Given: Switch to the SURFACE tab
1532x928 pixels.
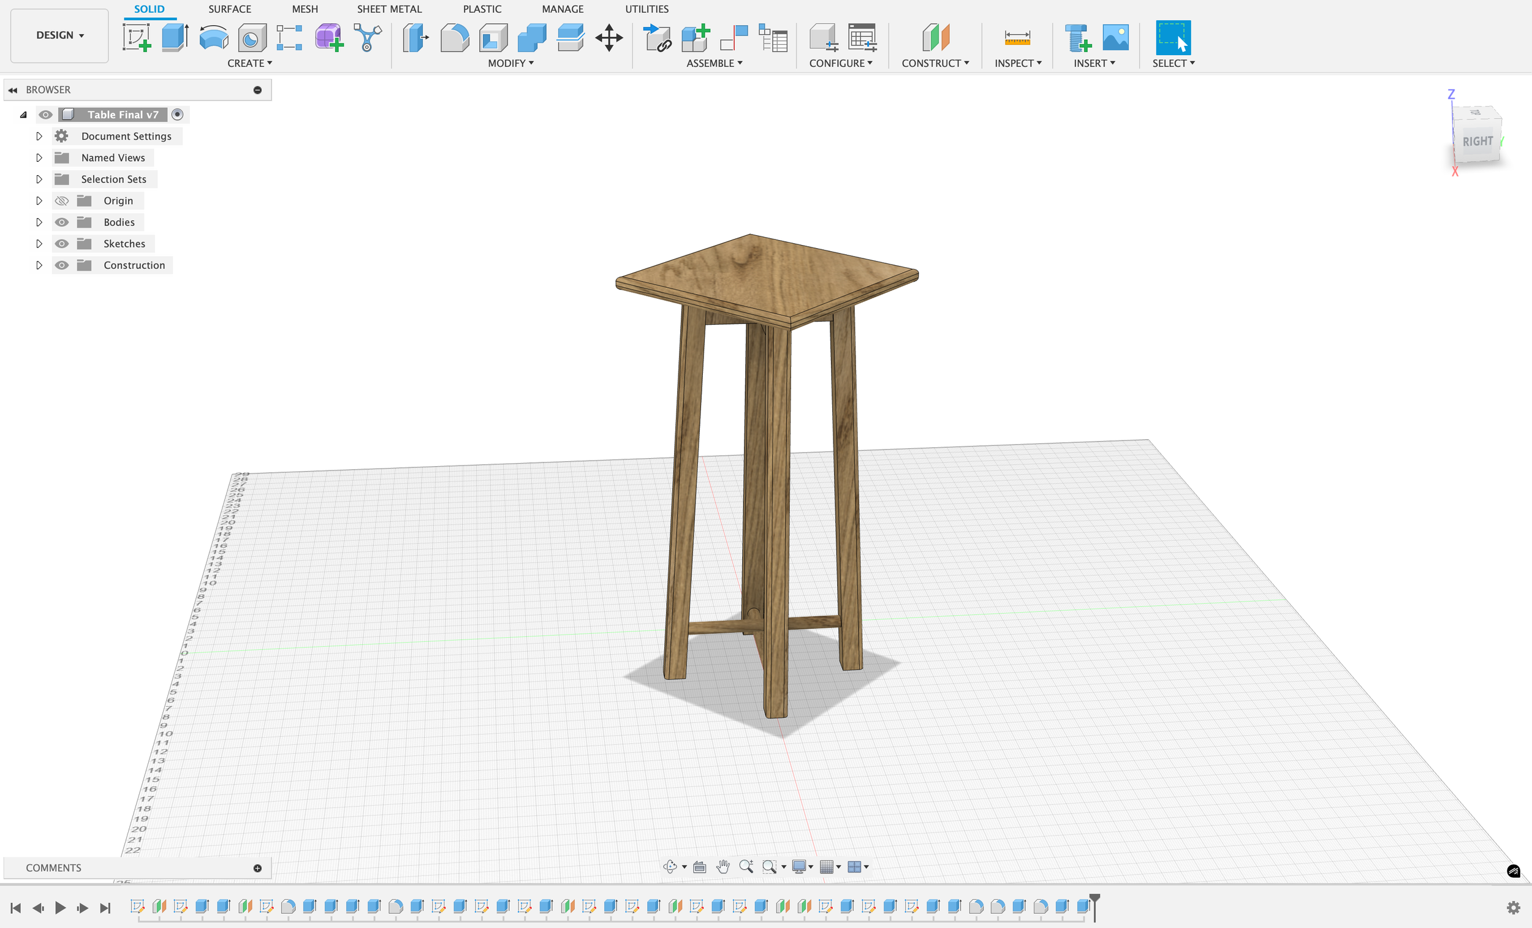Looking at the screenshot, I should 229,9.
